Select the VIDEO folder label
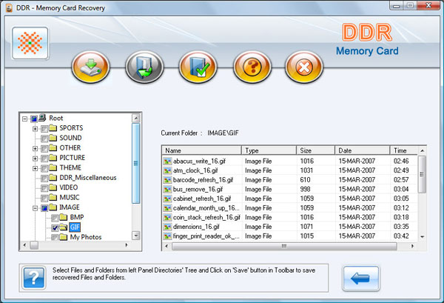 69,187
